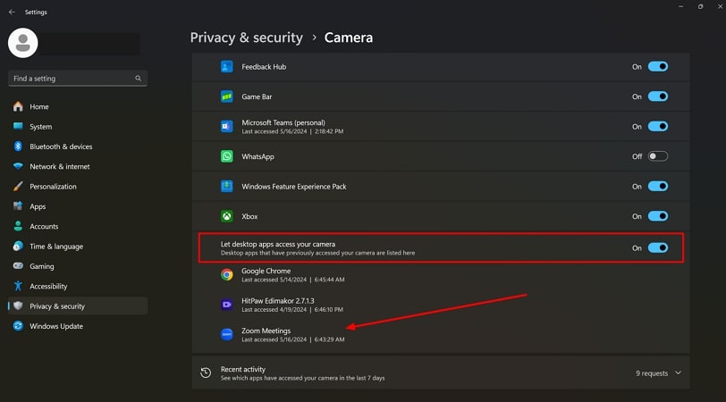Open Bluetooth & devices settings
Image resolution: width=726 pixels, height=402 pixels.
[61, 147]
